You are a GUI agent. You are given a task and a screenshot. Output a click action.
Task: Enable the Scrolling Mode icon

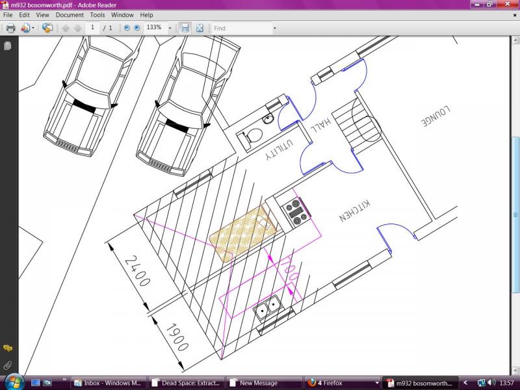[x=185, y=29]
